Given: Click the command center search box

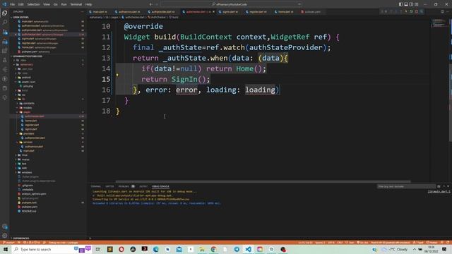Looking at the screenshot, I should click(x=231, y=4).
